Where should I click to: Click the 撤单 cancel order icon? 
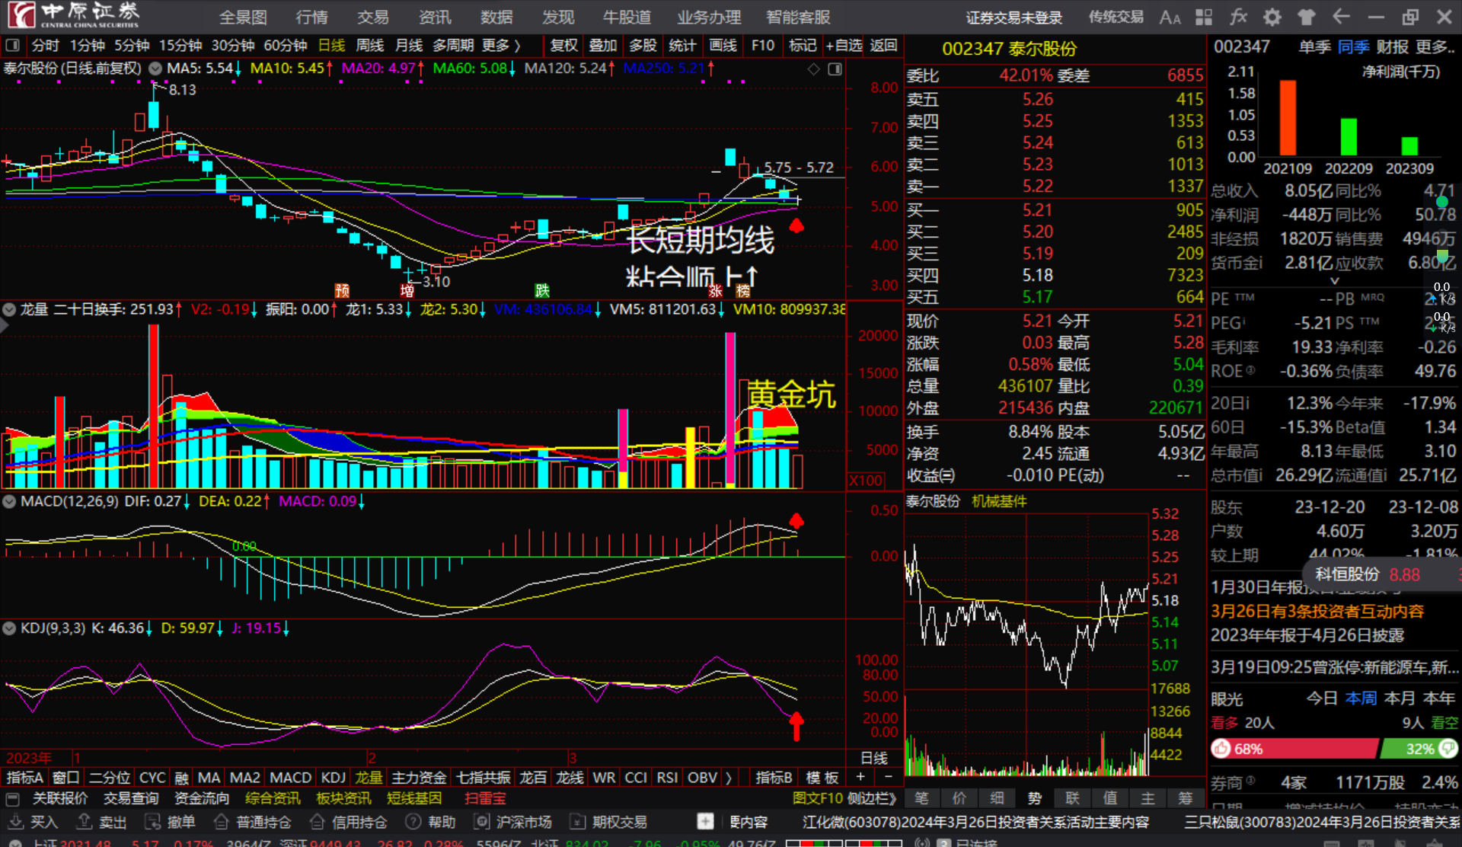click(x=153, y=822)
